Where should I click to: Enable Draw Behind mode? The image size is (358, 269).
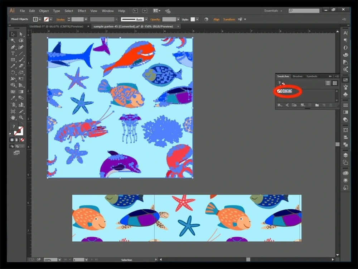tap(17, 146)
